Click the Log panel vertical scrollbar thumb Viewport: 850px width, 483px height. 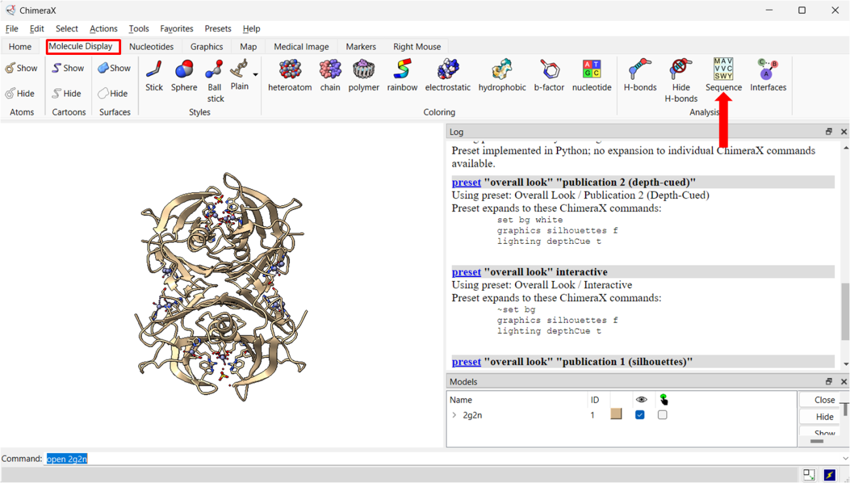844,310
